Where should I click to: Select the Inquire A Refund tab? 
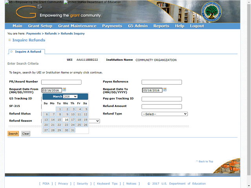point(27,52)
